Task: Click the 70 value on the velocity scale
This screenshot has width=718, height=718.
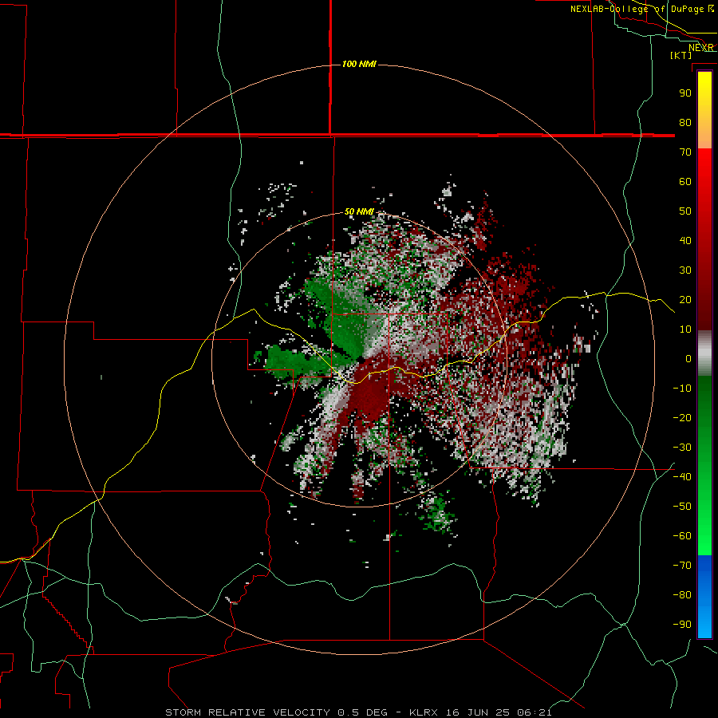Action: (x=685, y=152)
